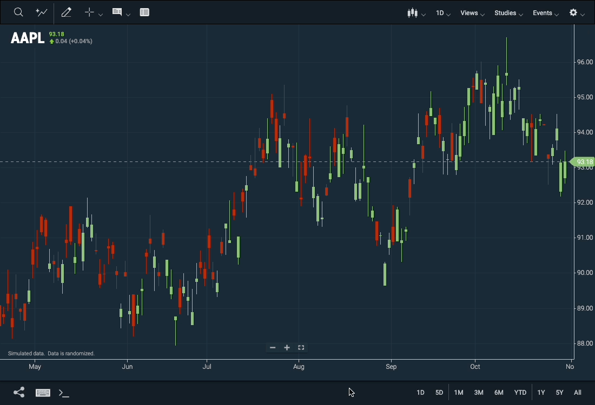Click the 0.04 (+0.04%) price change text
This screenshot has width=595, height=405.
tap(74, 41)
